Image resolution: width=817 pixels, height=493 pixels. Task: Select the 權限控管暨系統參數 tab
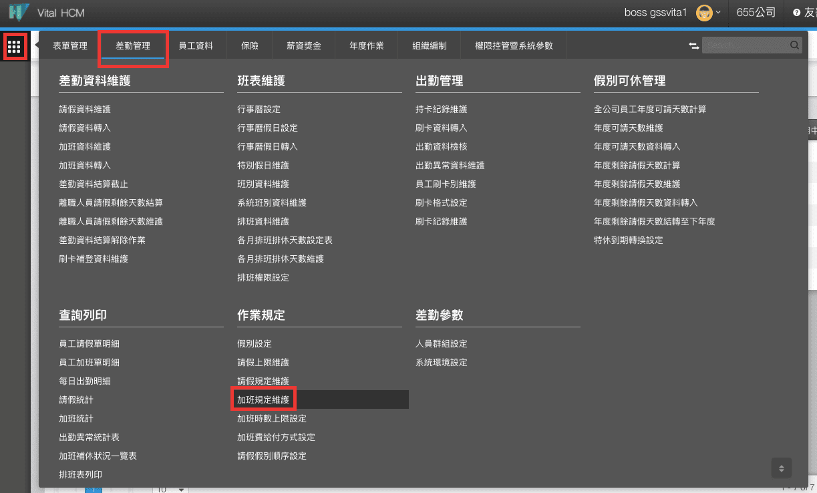pyautogui.click(x=514, y=46)
